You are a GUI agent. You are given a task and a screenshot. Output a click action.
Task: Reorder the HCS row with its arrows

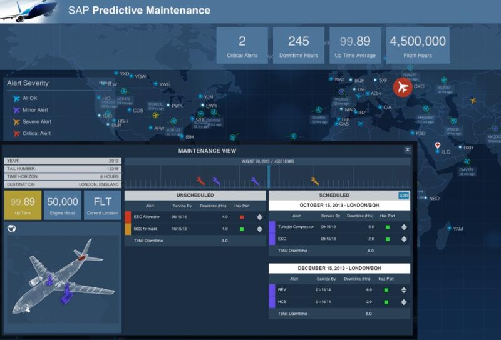[403, 302]
